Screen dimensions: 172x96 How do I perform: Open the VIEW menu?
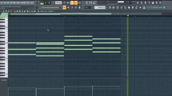tap(18, 3)
